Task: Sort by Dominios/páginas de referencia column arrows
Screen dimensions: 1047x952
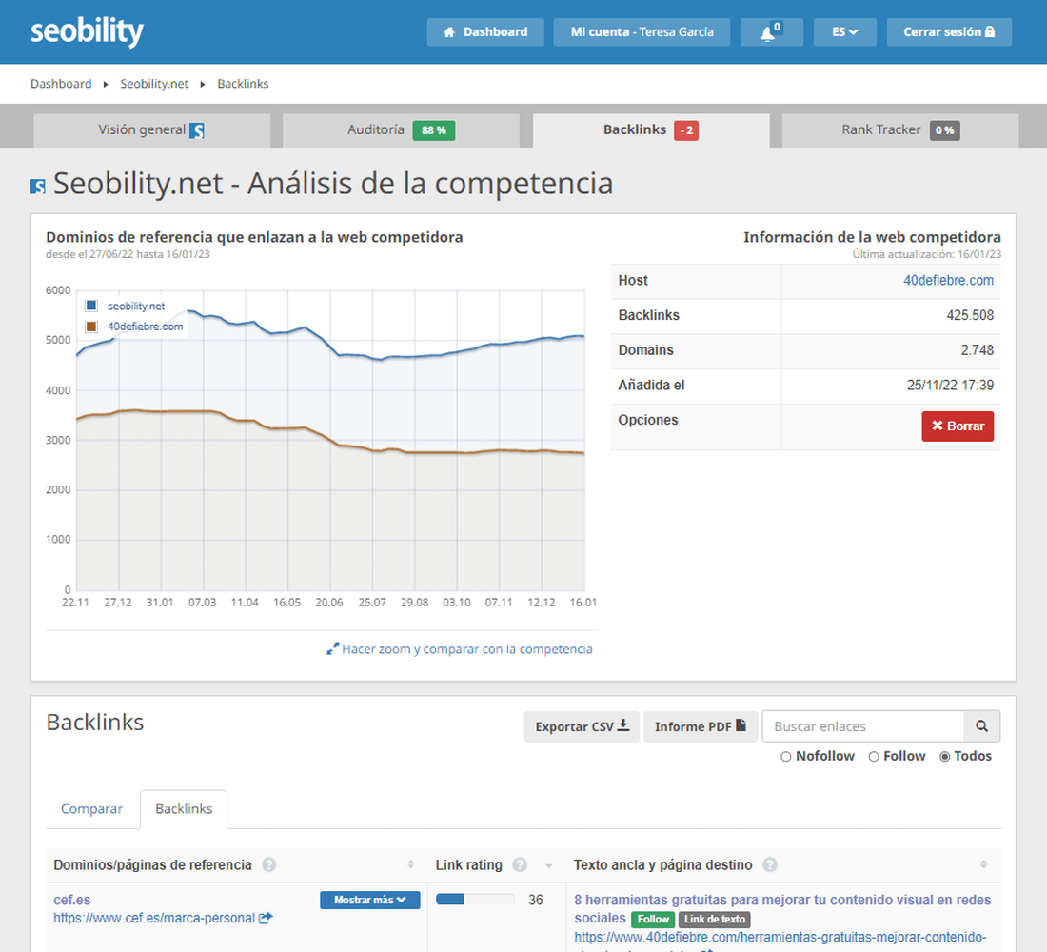Action: click(x=410, y=864)
